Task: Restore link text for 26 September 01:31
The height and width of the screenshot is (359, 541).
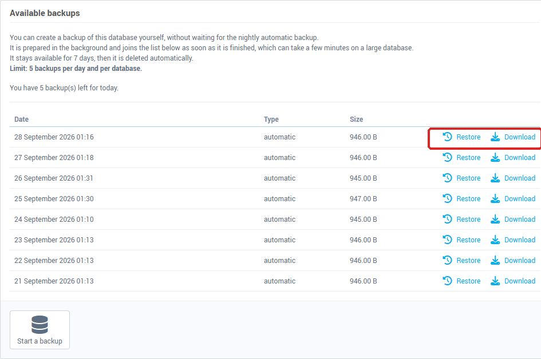Action: click(x=468, y=178)
